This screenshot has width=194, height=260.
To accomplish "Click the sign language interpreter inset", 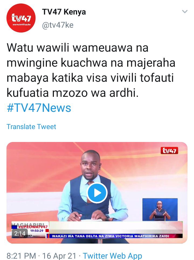I will coord(160,209).
